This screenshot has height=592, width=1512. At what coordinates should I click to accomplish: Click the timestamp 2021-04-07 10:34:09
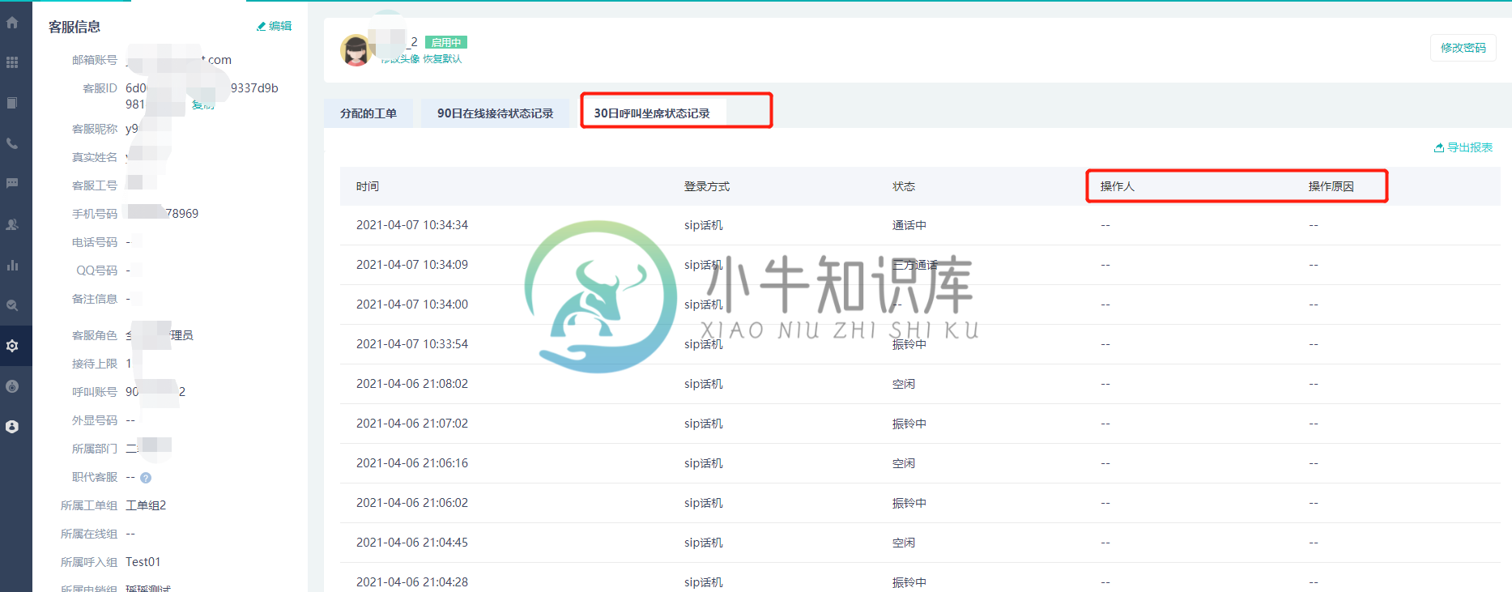coord(412,265)
